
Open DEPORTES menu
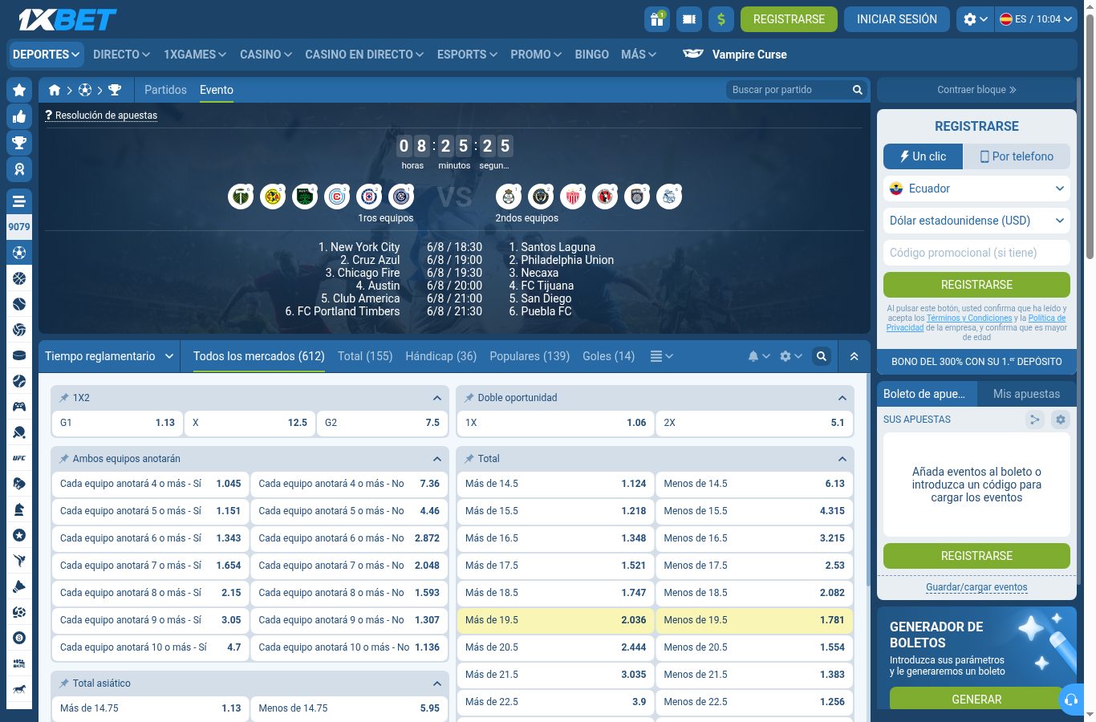(47, 55)
